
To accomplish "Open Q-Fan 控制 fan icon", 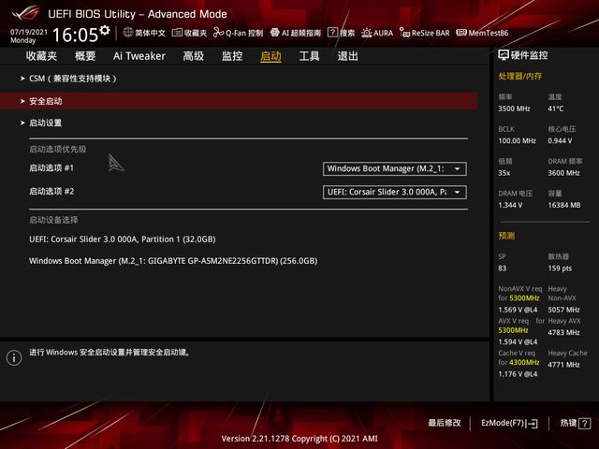I will pos(218,33).
